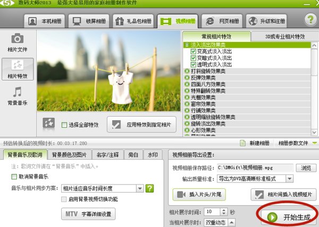Screen dimensions: 319x227
Task: Switch to 锁屏相册 tab
Action: [89, 21]
